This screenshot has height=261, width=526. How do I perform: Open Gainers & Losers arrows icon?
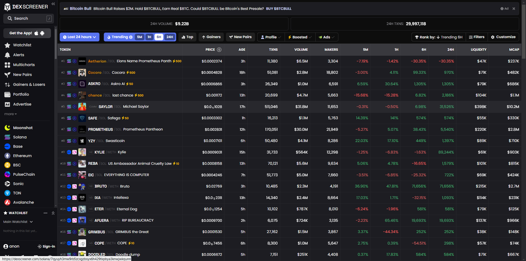pos(7,85)
